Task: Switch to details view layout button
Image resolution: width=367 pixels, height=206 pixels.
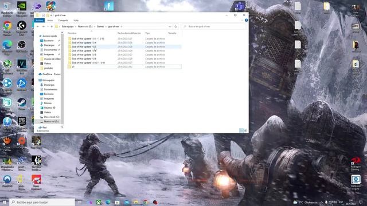Action: (241, 131)
